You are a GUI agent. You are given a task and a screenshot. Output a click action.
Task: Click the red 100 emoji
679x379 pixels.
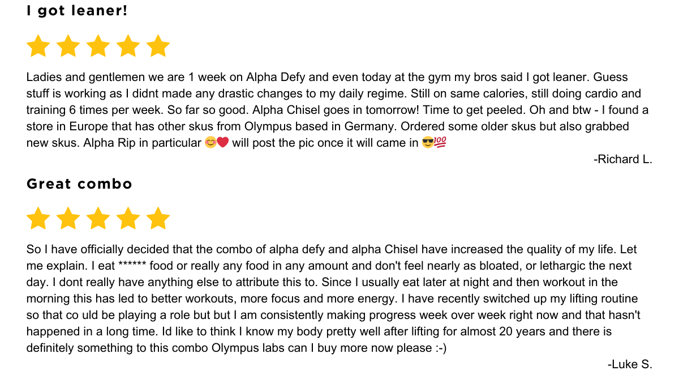[x=440, y=143]
